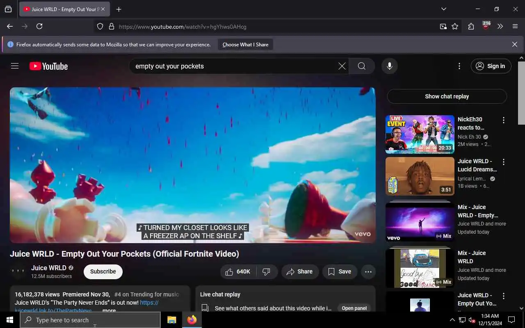Click the taskbar 'Type here to search' box
Image resolution: width=525 pixels, height=328 pixels.
coord(90,320)
